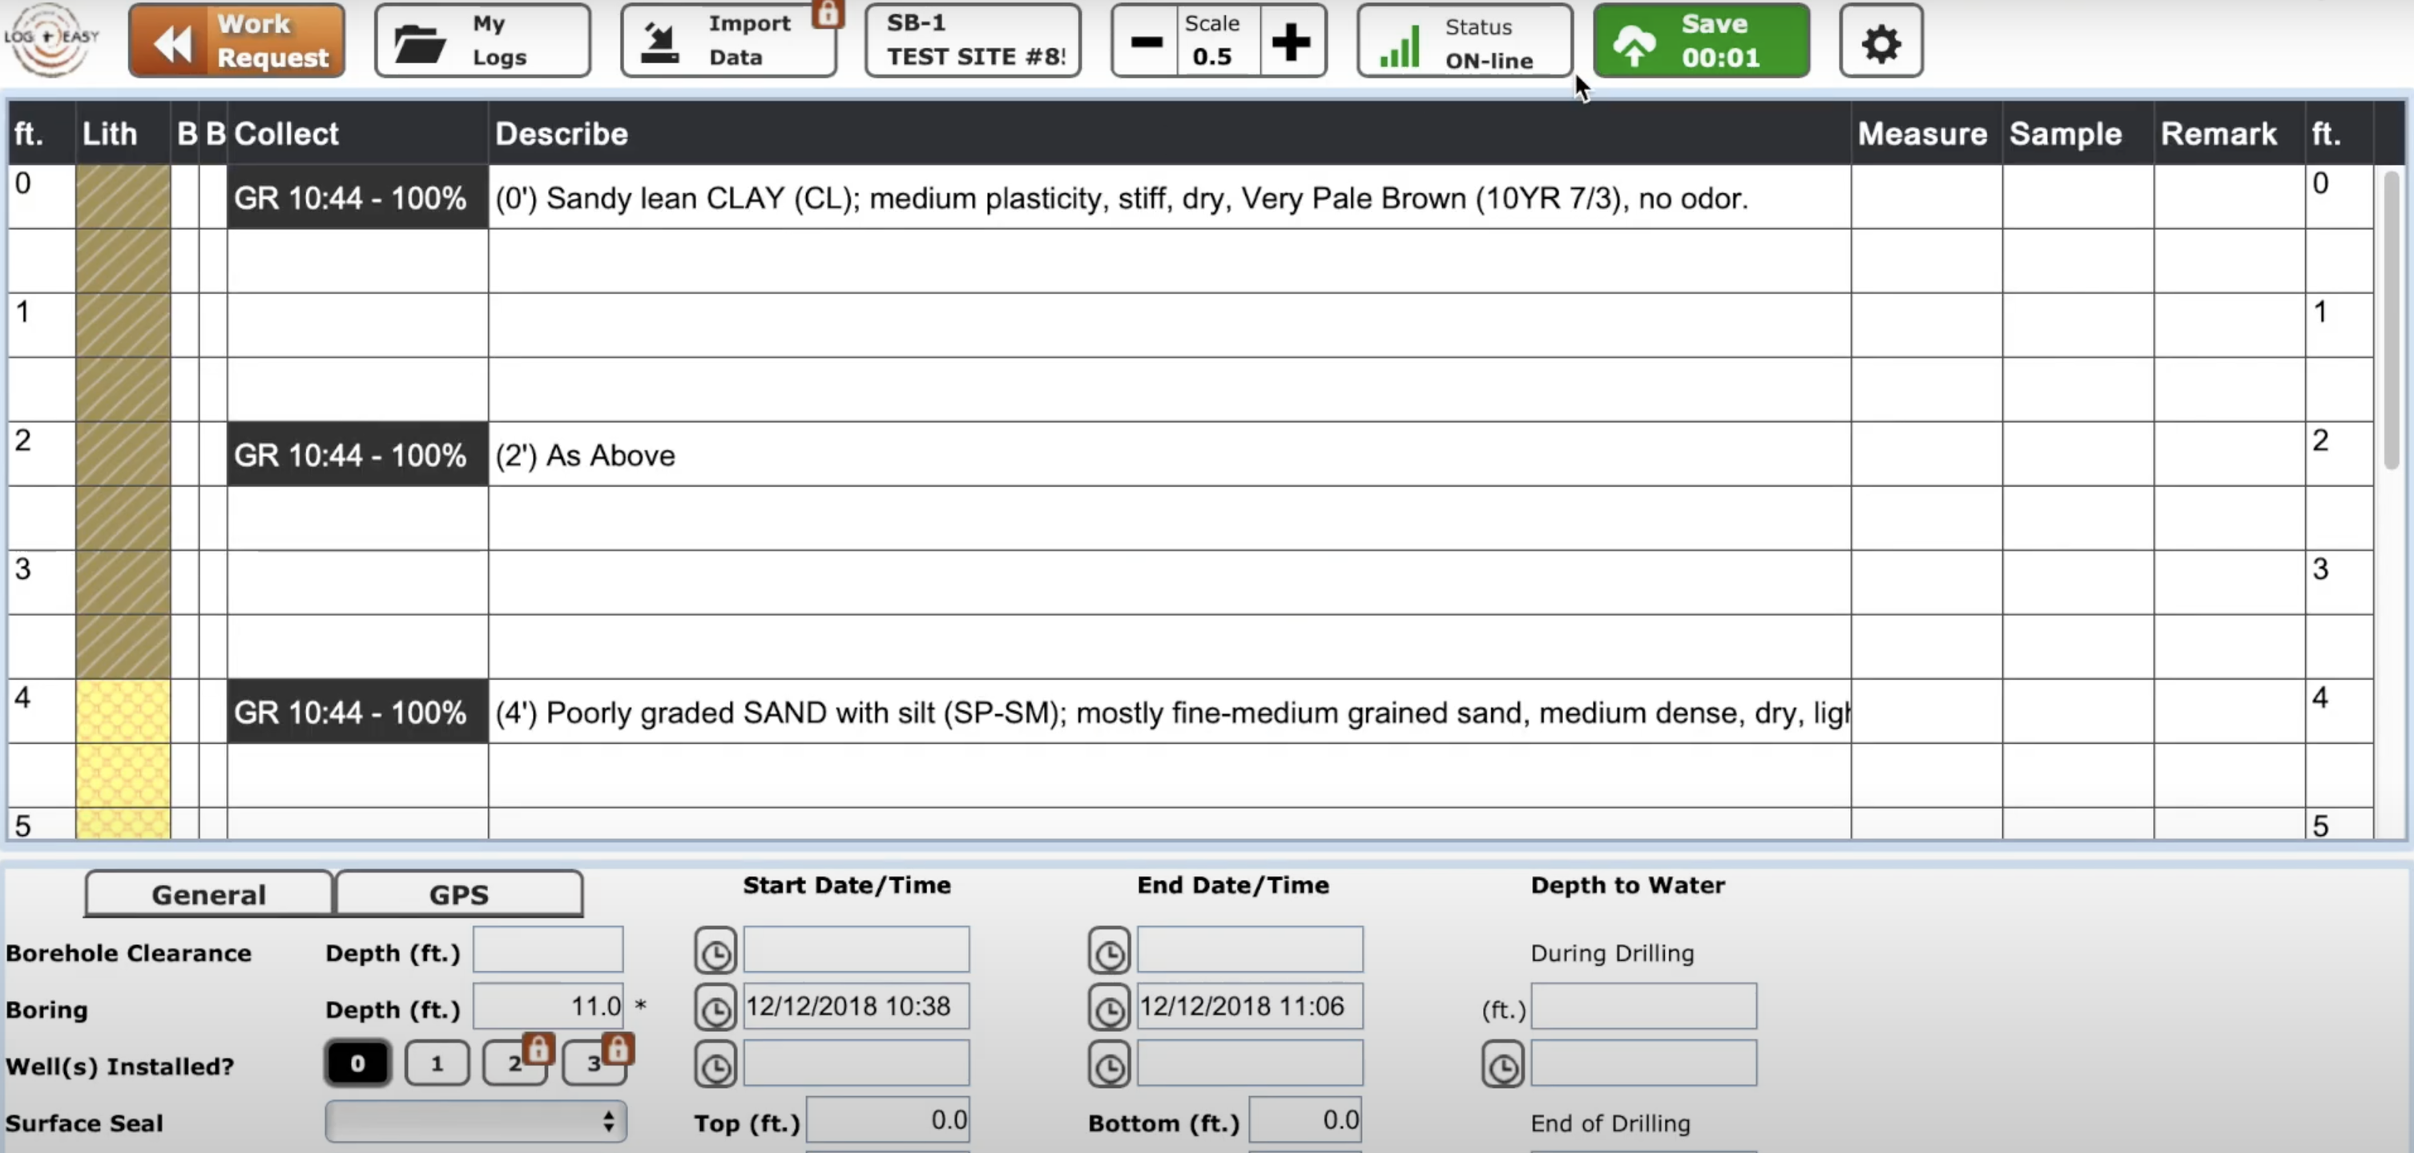Viewport: 2414px width, 1153px height.
Task: Open the Surface Seal dropdown
Action: pos(475,1121)
